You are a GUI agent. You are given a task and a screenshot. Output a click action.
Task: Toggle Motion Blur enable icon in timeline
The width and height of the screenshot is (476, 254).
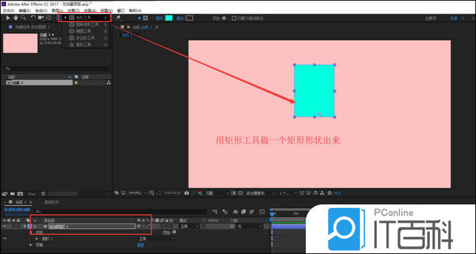252,211
